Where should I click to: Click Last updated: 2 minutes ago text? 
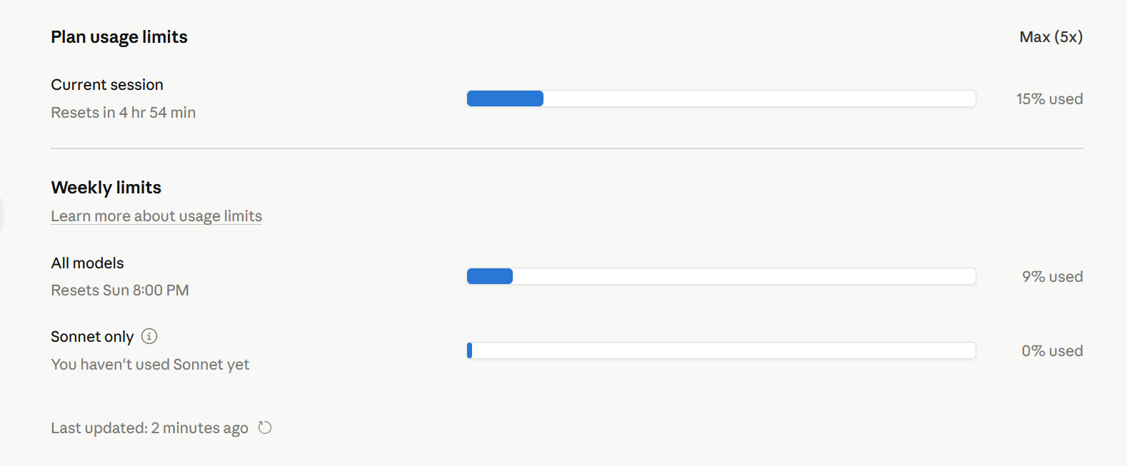coord(149,428)
